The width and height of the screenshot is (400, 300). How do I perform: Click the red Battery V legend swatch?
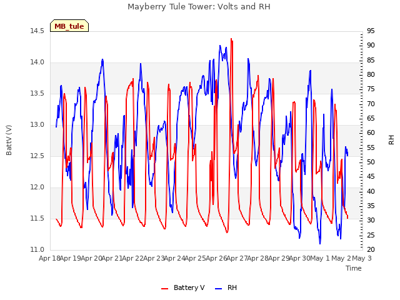pyautogui.click(x=165, y=288)
